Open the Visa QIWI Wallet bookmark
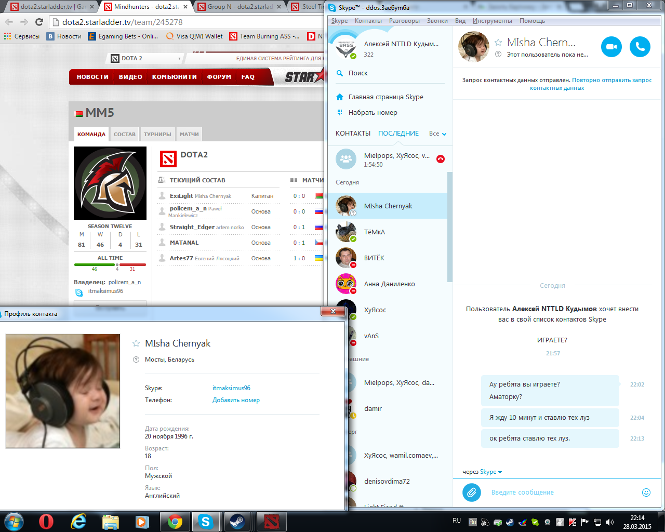Image resolution: width=665 pixels, height=532 pixels. (194, 36)
